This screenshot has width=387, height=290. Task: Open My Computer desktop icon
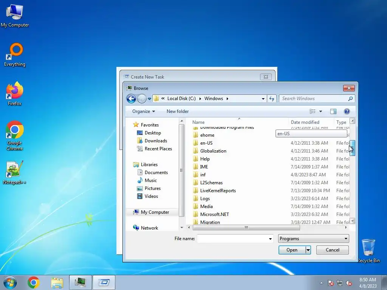tap(15, 15)
